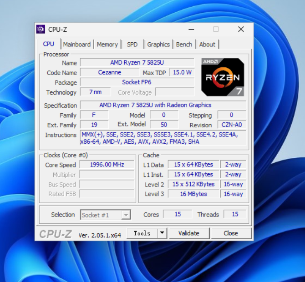The width and height of the screenshot is (305, 282).
Task: Switch to the CPU tab
Action: [x=48, y=44]
